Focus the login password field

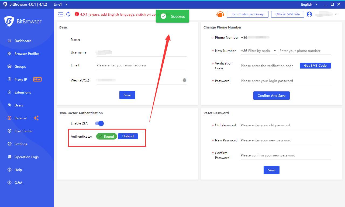[x=286, y=81]
